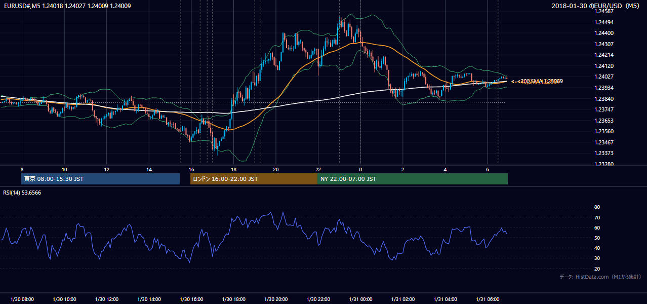Click the 1/31 06:00 date-time label
Image resolution: width=647 pixels, height=304 pixels.
point(488,299)
